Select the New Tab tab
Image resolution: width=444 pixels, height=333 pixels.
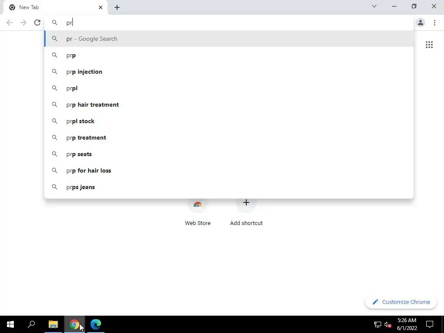pyautogui.click(x=55, y=7)
